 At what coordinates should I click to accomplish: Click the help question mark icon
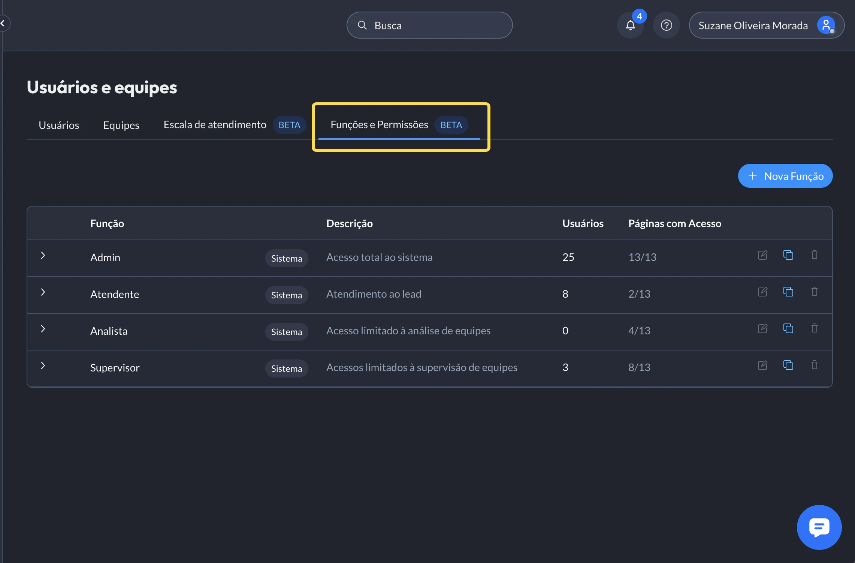pos(666,25)
